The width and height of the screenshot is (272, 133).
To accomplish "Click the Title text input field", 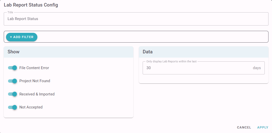I will (135, 19).
